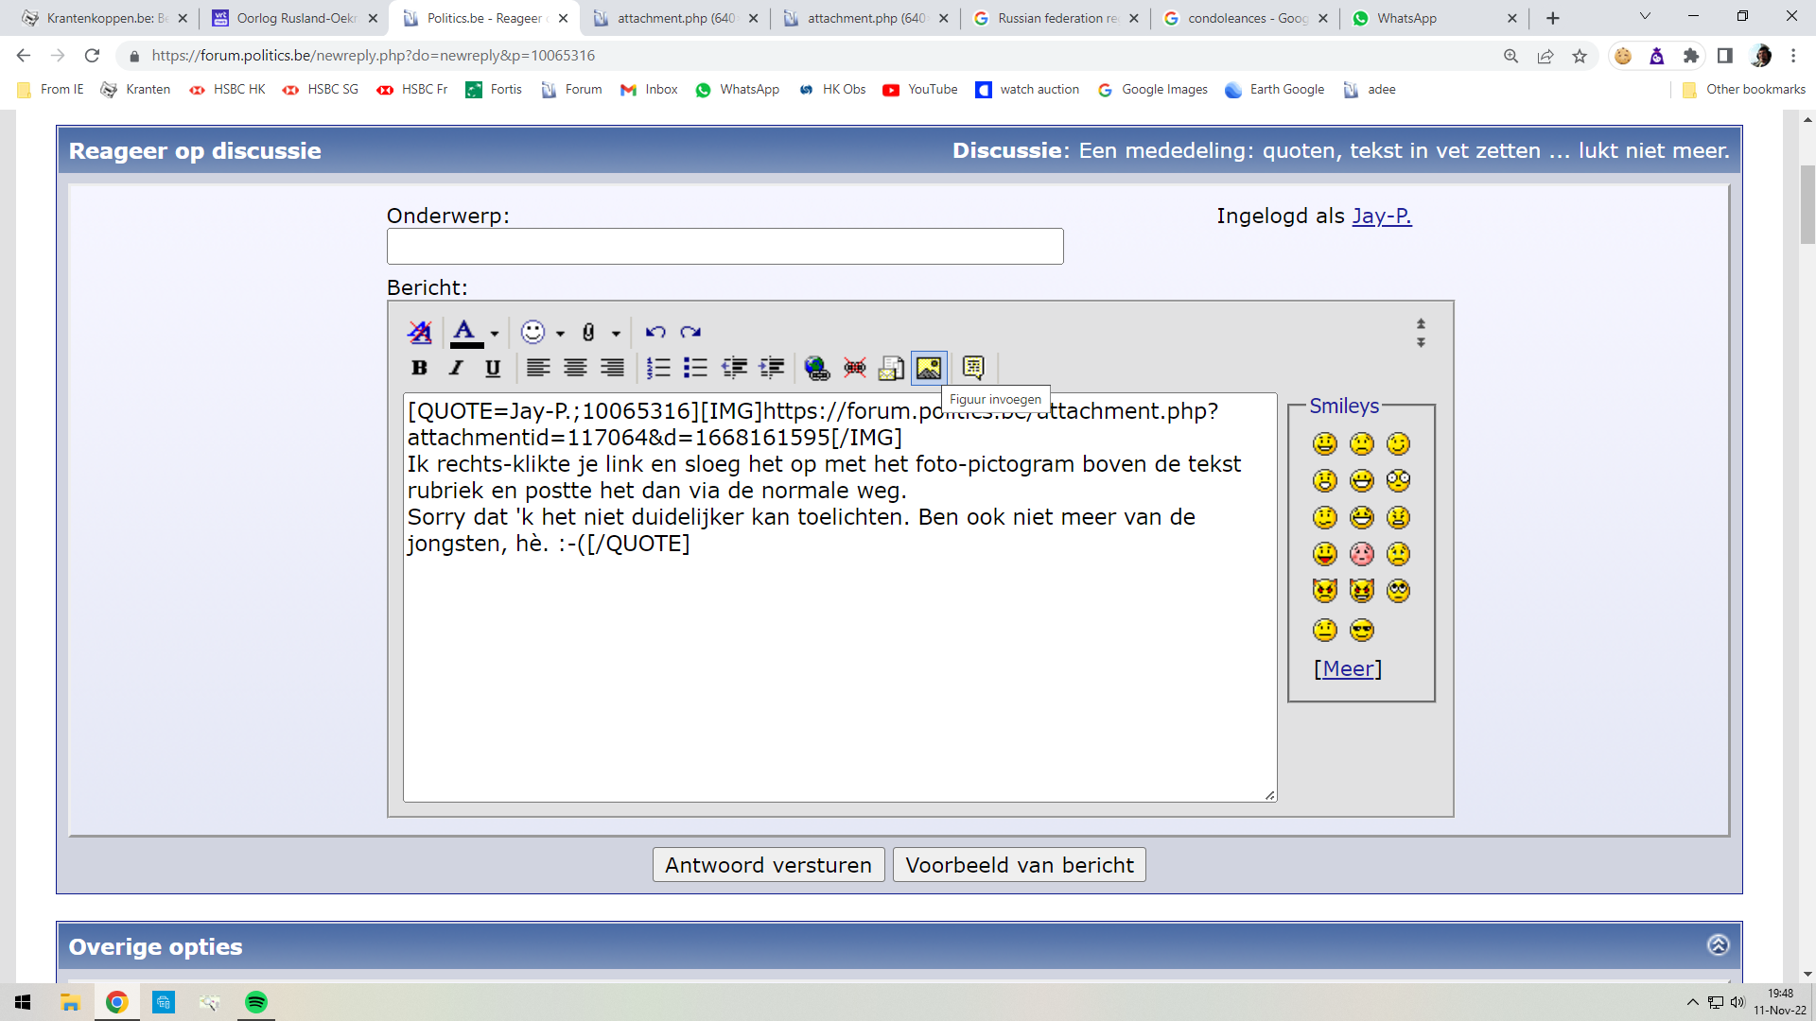Toggle bold formatting
Screen dimensions: 1816x1021
click(x=419, y=368)
